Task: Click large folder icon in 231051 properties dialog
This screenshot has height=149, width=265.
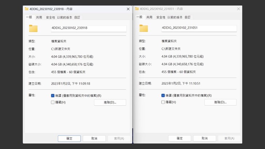Action: pos(144,28)
